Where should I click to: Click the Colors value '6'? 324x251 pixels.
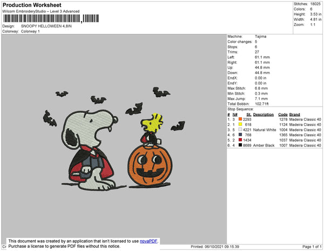tap(311, 9)
